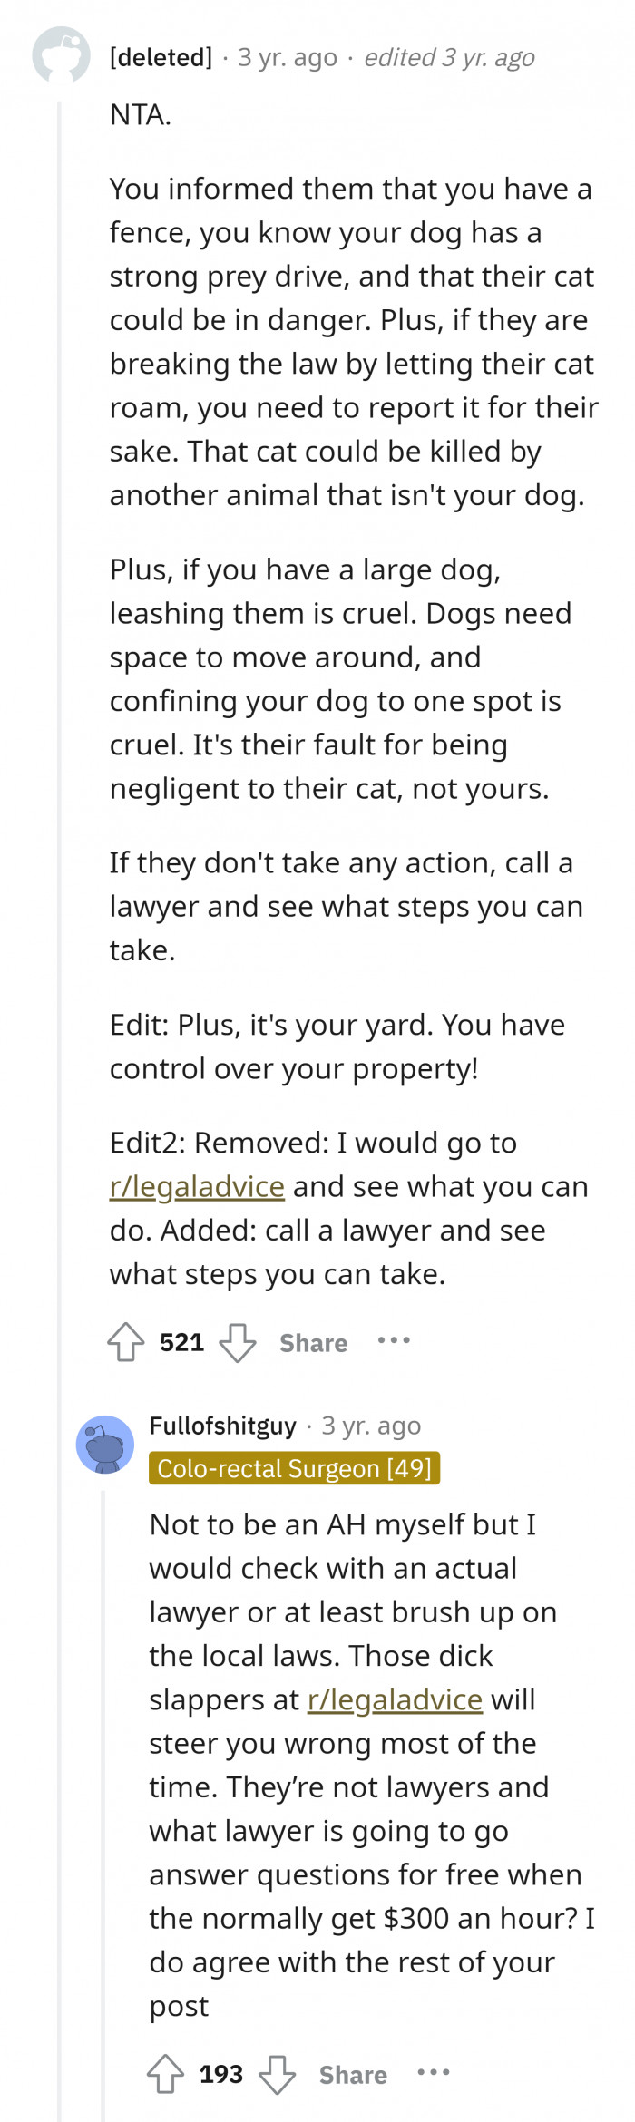Downvote the deleted user's NTA comment
The image size is (635, 2122).
click(x=238, y=1342)
